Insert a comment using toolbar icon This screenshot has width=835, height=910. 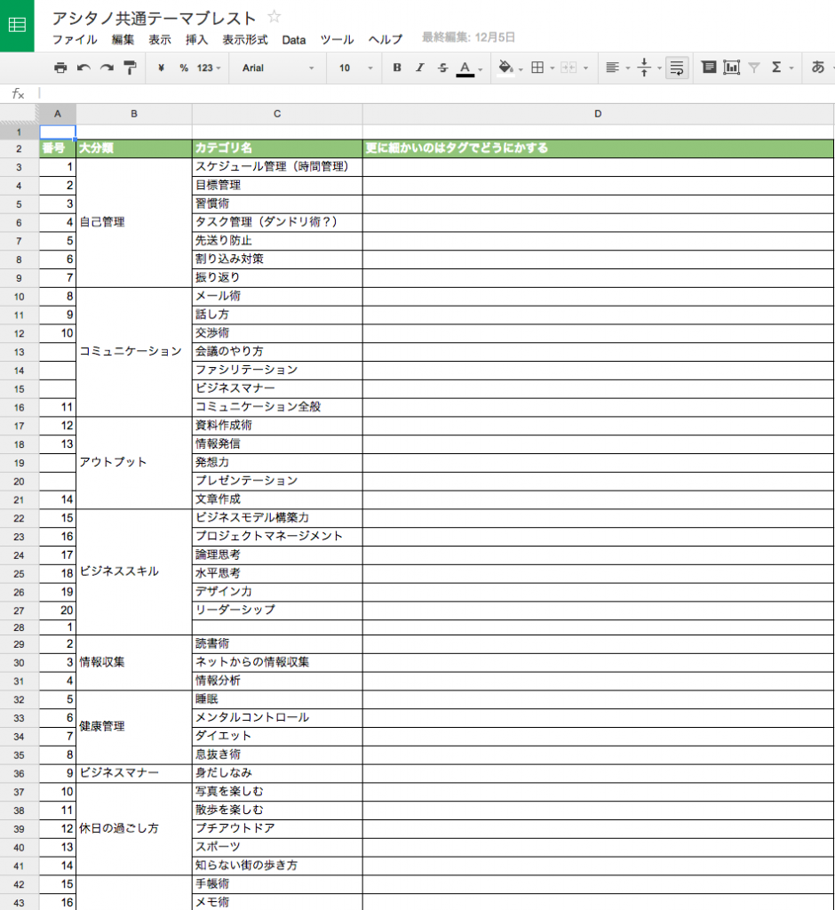tap(709, 68)
